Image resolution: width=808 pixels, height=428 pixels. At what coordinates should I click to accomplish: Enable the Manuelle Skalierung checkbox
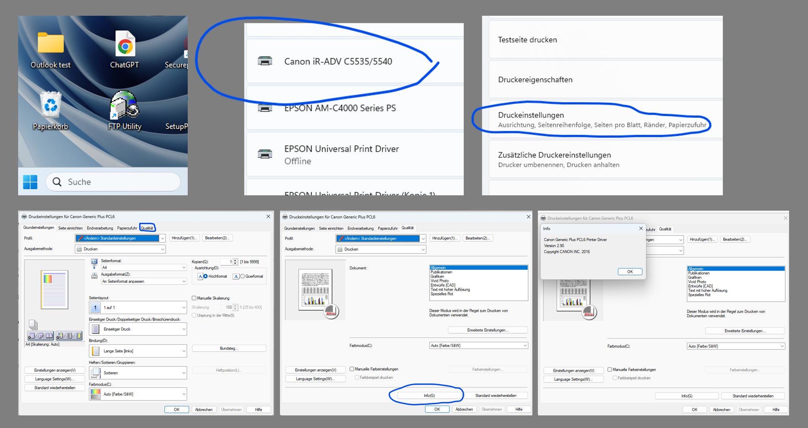(x=194, y=298)
